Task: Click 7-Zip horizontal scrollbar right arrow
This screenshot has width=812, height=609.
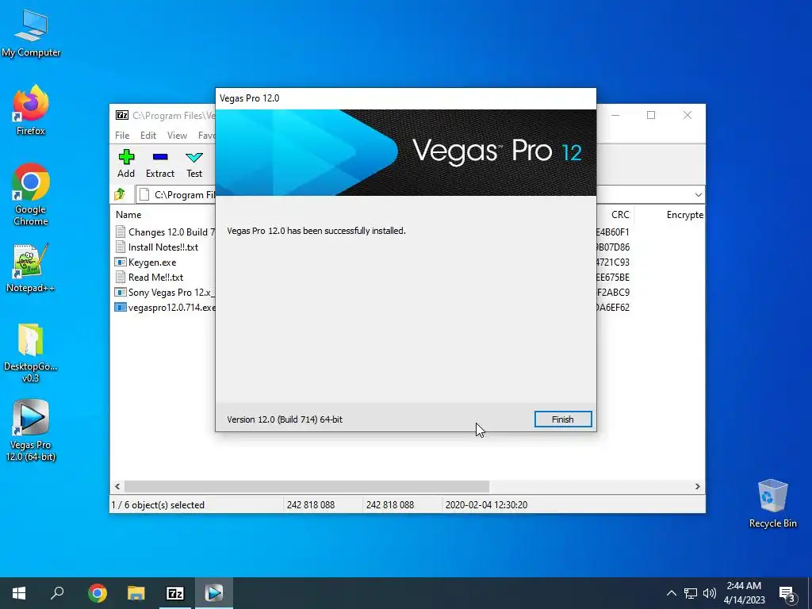Action: [x=698, y=486]
